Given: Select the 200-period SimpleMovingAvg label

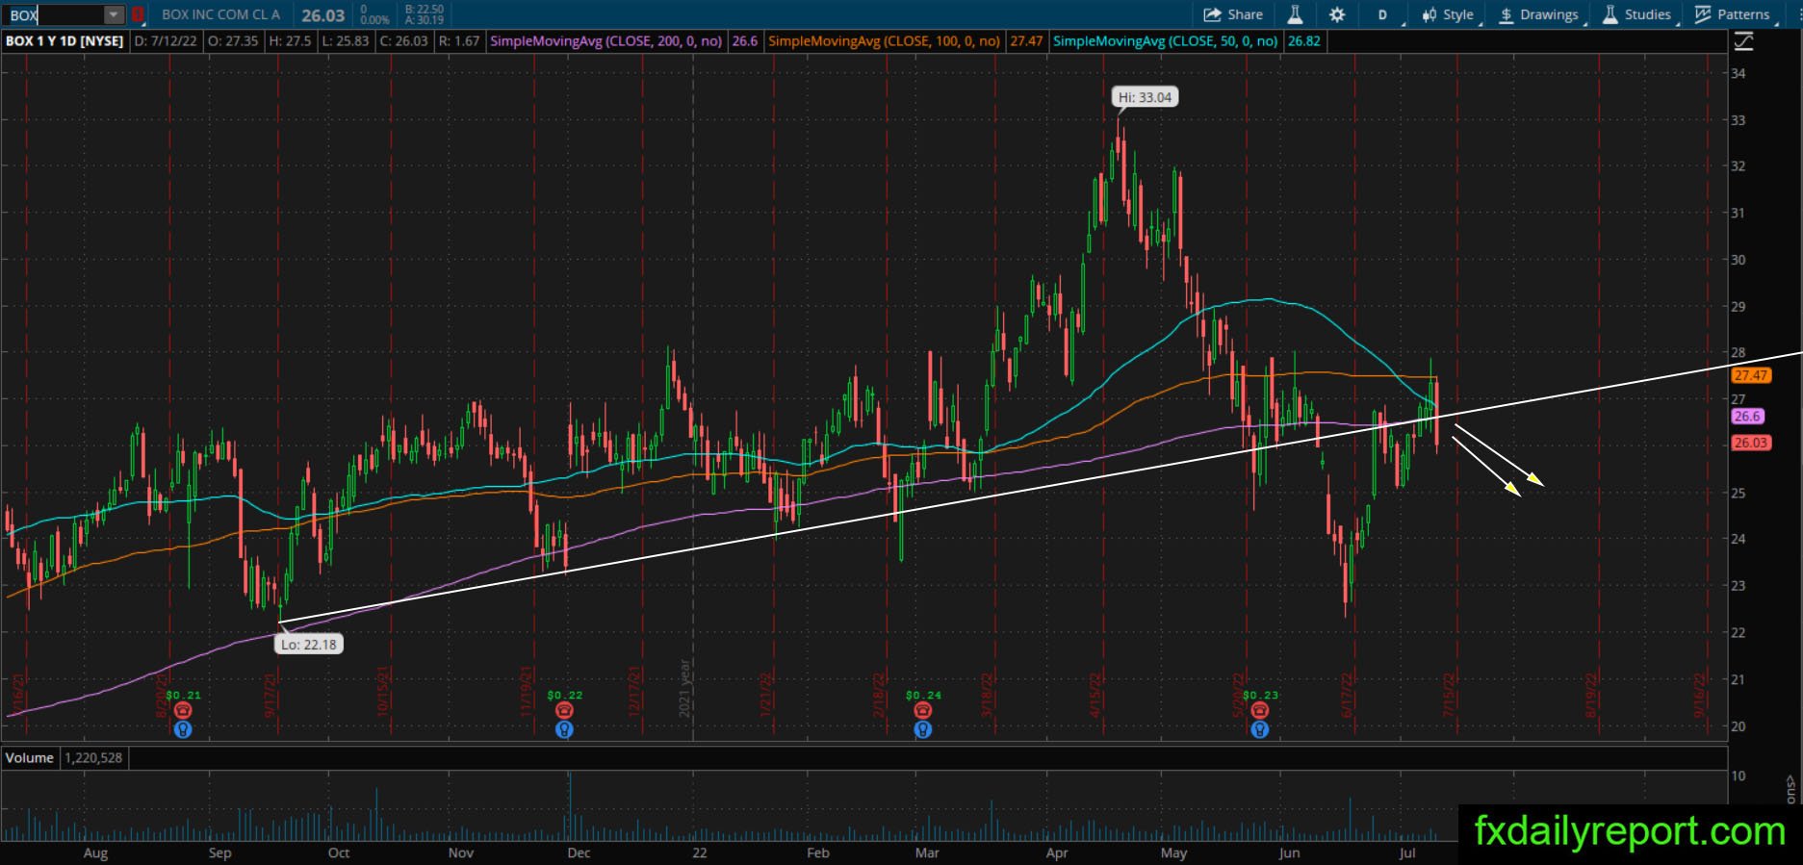Looking at the screenshot, I should (606, 41).
